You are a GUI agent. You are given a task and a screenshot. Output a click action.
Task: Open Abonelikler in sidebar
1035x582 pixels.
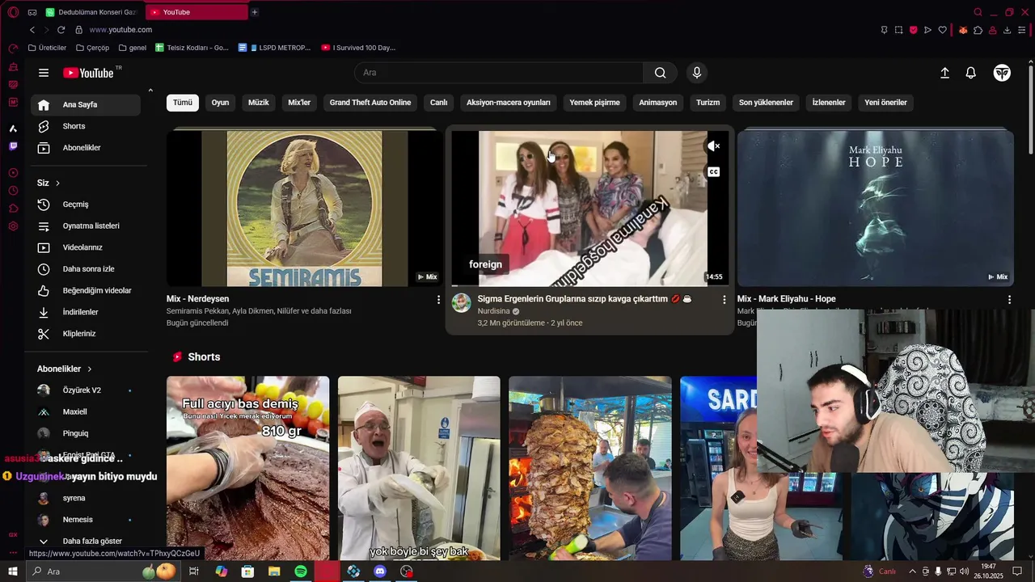pos(86,148)
